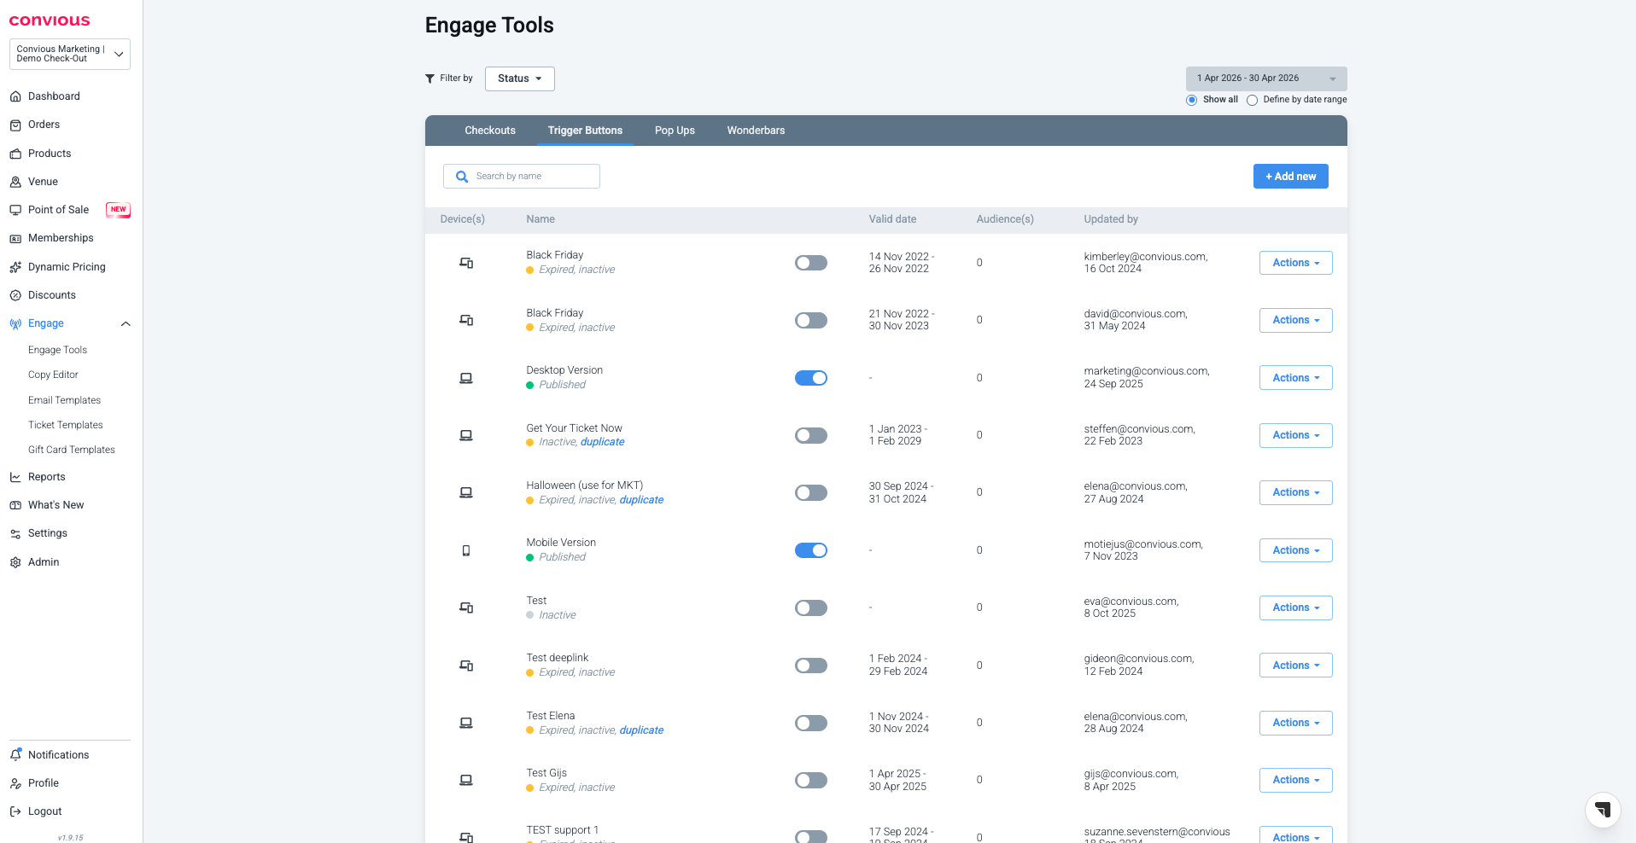The image size is (1636, 843).
Task: Open Notifications bell icon
Action: (x=15, y=755)
